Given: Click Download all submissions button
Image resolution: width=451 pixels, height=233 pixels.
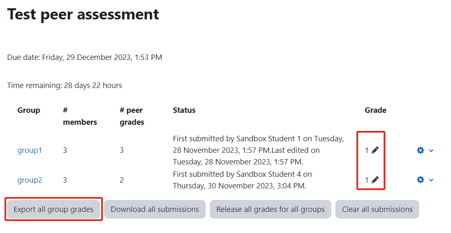Looking at the screenshot, I should click(155, 209).
